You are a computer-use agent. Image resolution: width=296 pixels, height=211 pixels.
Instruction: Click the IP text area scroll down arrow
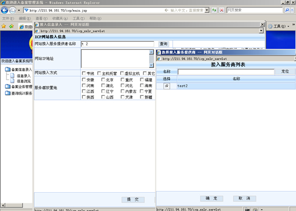151,65
